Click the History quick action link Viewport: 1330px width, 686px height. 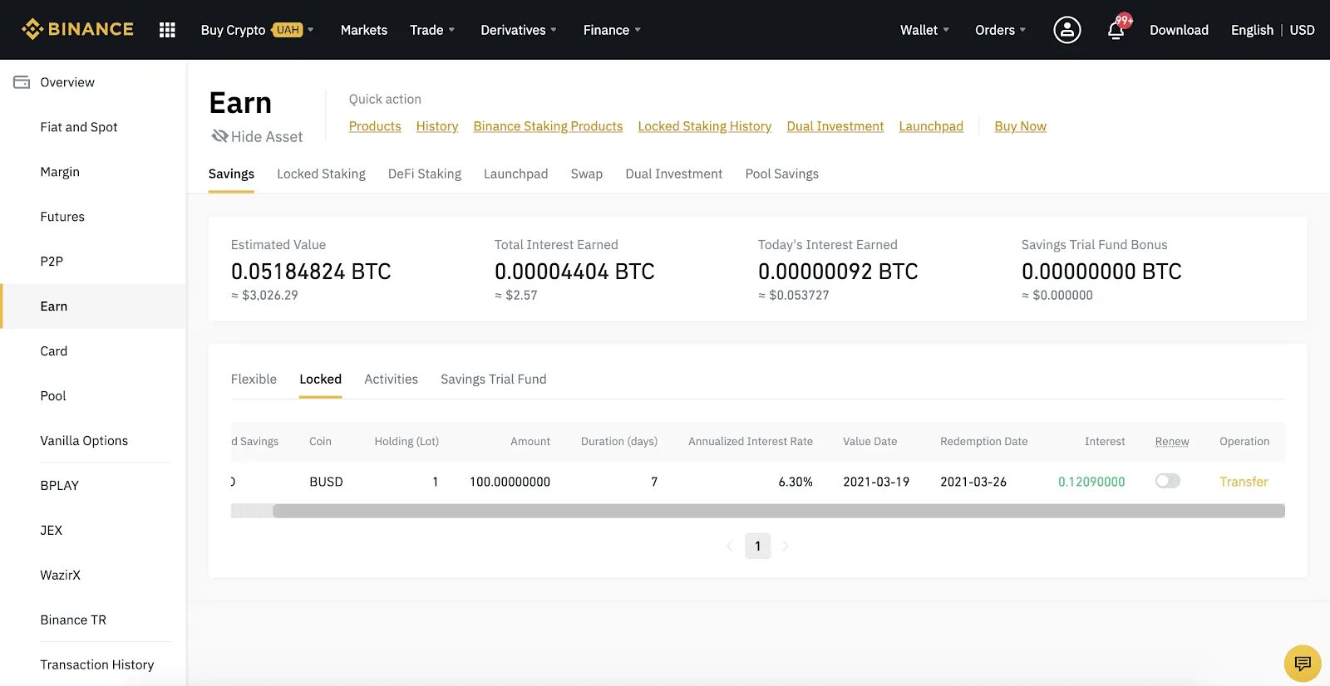(437, 126)
